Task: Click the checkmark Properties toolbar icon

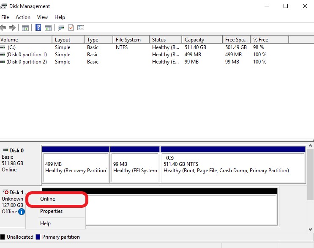Action: [71, 28]
